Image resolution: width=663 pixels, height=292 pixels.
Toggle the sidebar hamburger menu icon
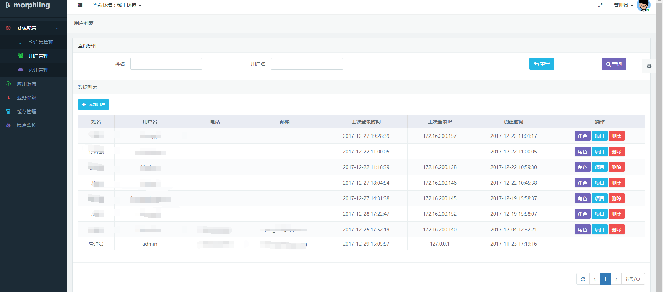pos(80,5)
